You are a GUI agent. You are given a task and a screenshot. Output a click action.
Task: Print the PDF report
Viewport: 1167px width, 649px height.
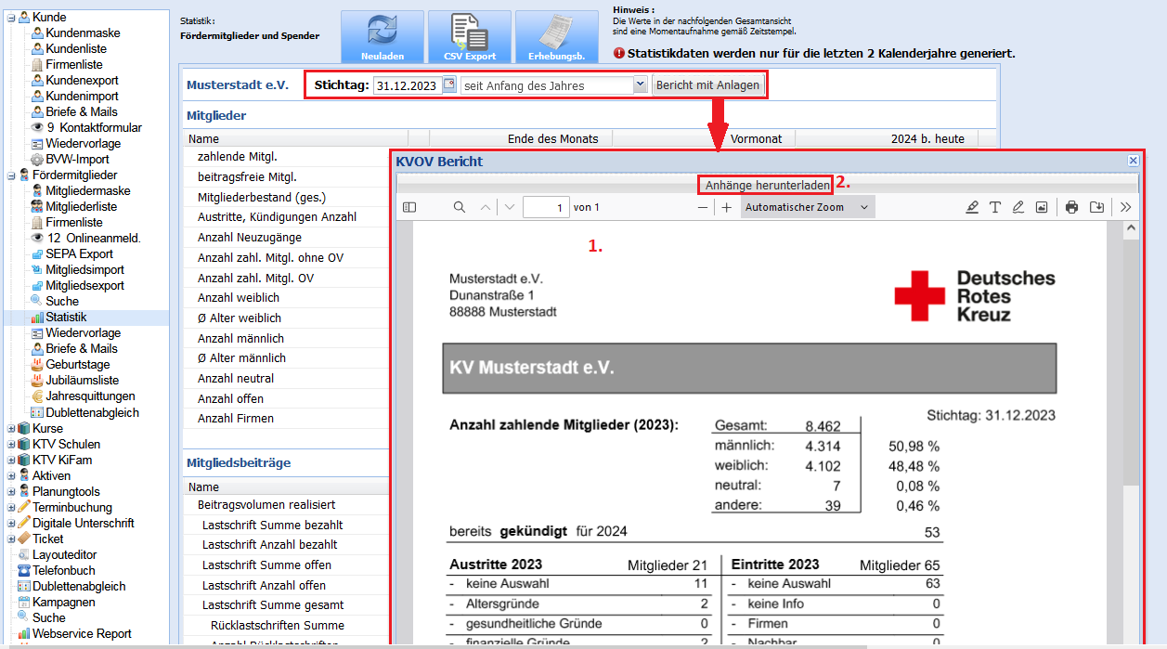(x=1071, y=207)
